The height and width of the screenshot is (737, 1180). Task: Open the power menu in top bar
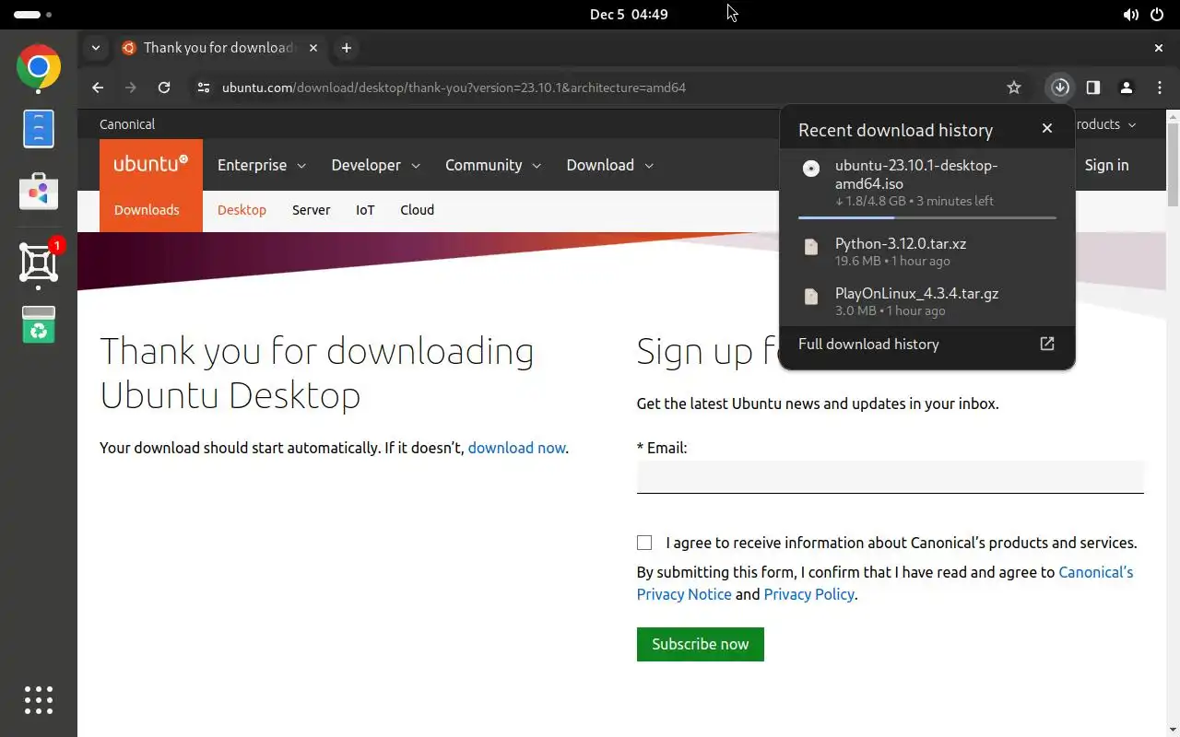point(1158,15)
